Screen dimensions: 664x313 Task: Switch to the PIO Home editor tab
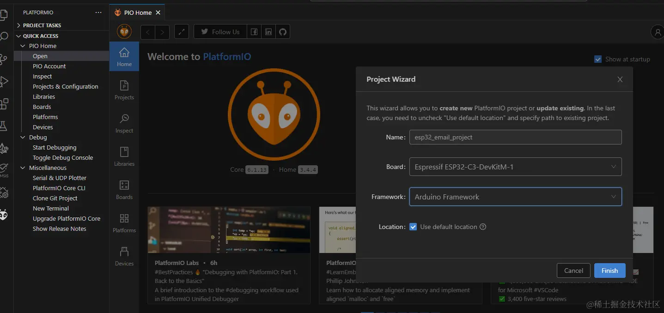(x=137, y=12)
